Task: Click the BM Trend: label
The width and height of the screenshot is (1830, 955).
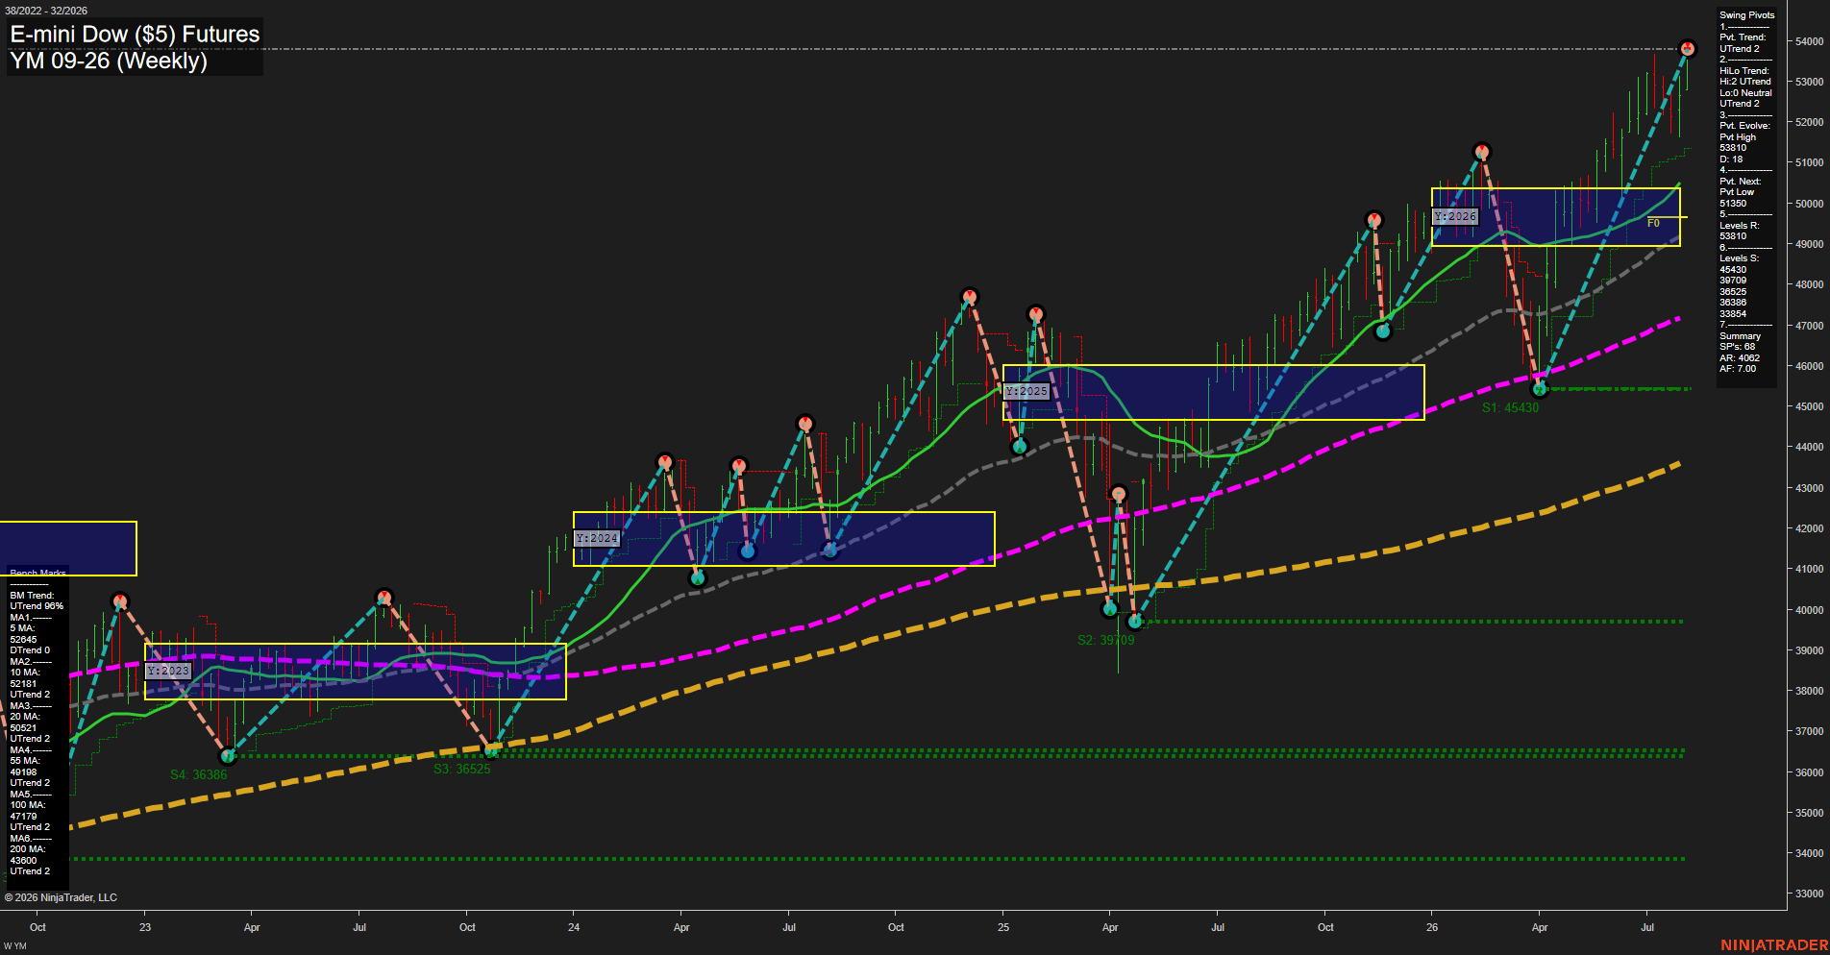Action: (31, 596)
